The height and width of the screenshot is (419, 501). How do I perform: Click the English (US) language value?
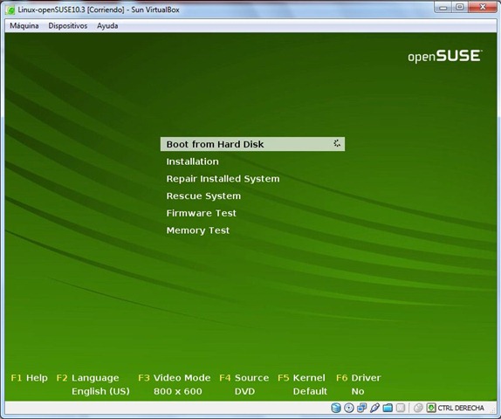click(x=100, y=392)
